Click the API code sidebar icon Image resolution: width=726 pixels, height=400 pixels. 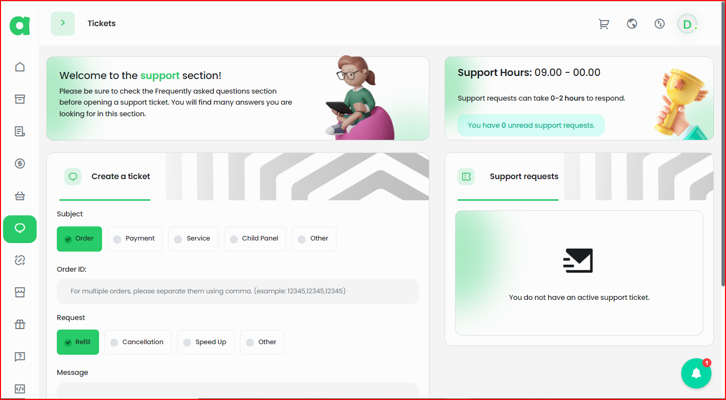(x=20, y=389)
